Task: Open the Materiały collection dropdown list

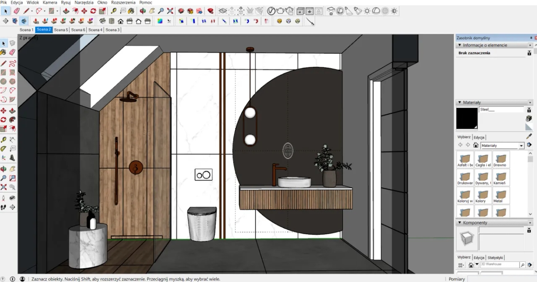Action: [x=521, y=145]
